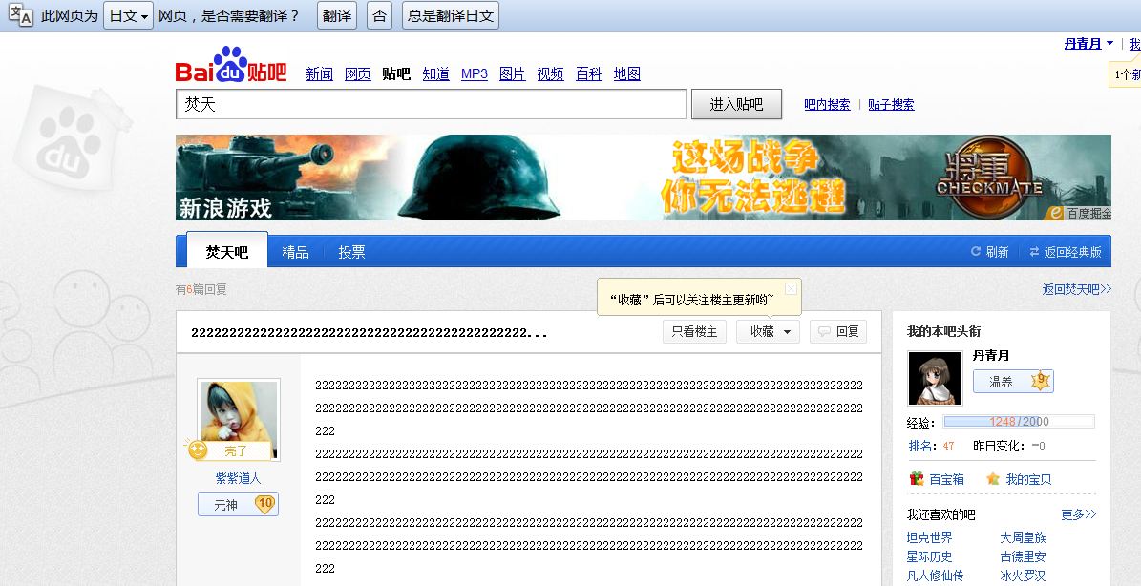Open the 凡人修仙传 bar link
1141x586 pixels.
(x=935, y=576)
